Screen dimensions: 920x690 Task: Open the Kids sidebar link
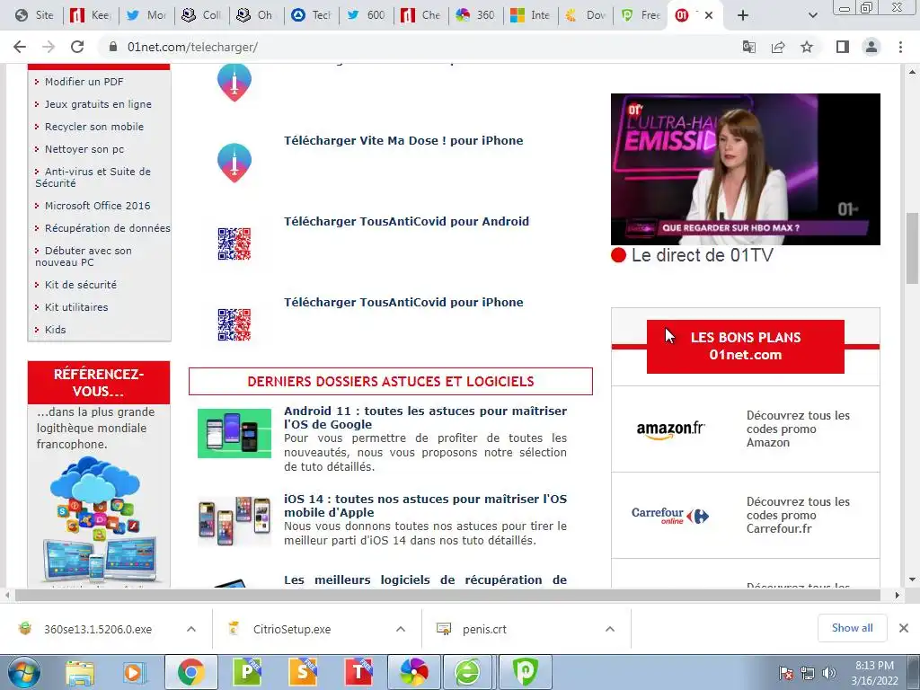pyautogui.click(x=55, y=329)
